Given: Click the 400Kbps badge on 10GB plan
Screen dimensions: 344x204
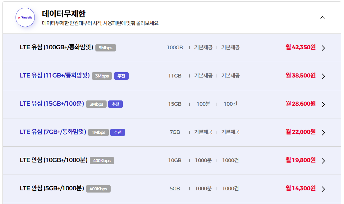Looking at the screenshot, I should point(102,161).
